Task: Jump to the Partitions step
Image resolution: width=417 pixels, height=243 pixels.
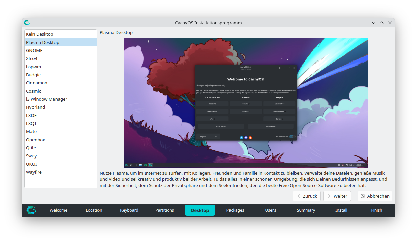Action: click(x=164, y=210)
